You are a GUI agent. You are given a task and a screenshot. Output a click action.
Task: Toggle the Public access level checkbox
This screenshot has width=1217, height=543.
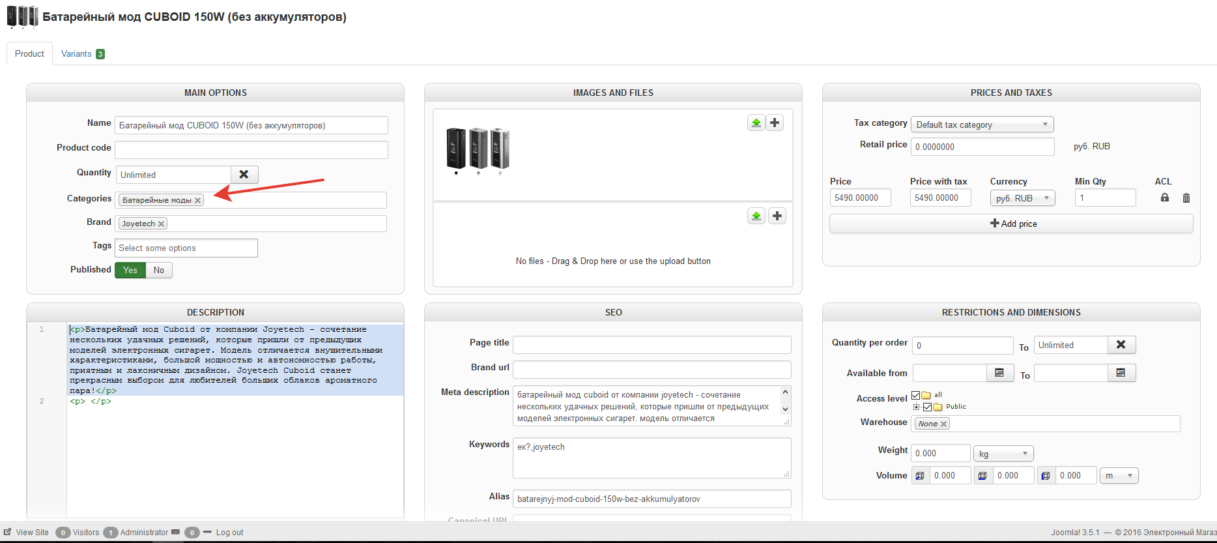(x=927, y=407)
